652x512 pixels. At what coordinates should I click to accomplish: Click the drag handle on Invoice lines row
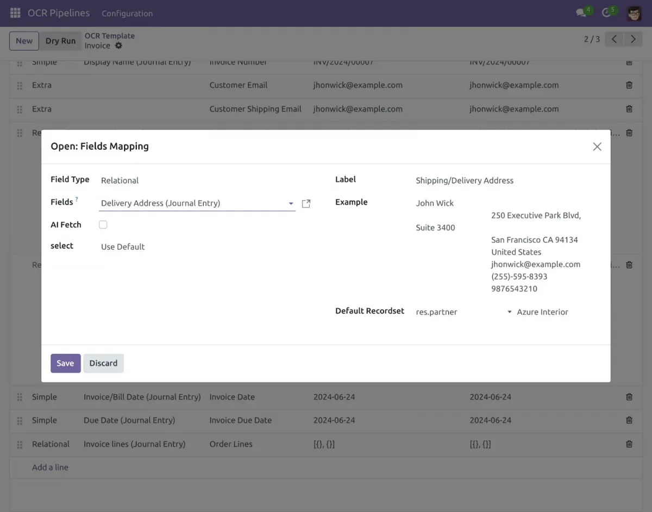(x=19, y=444)
